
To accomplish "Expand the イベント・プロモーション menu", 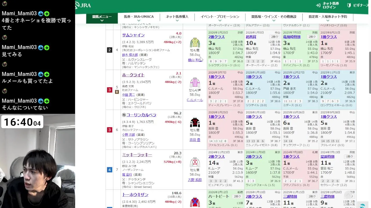I will pyautogui.click(x=220, y=18).
